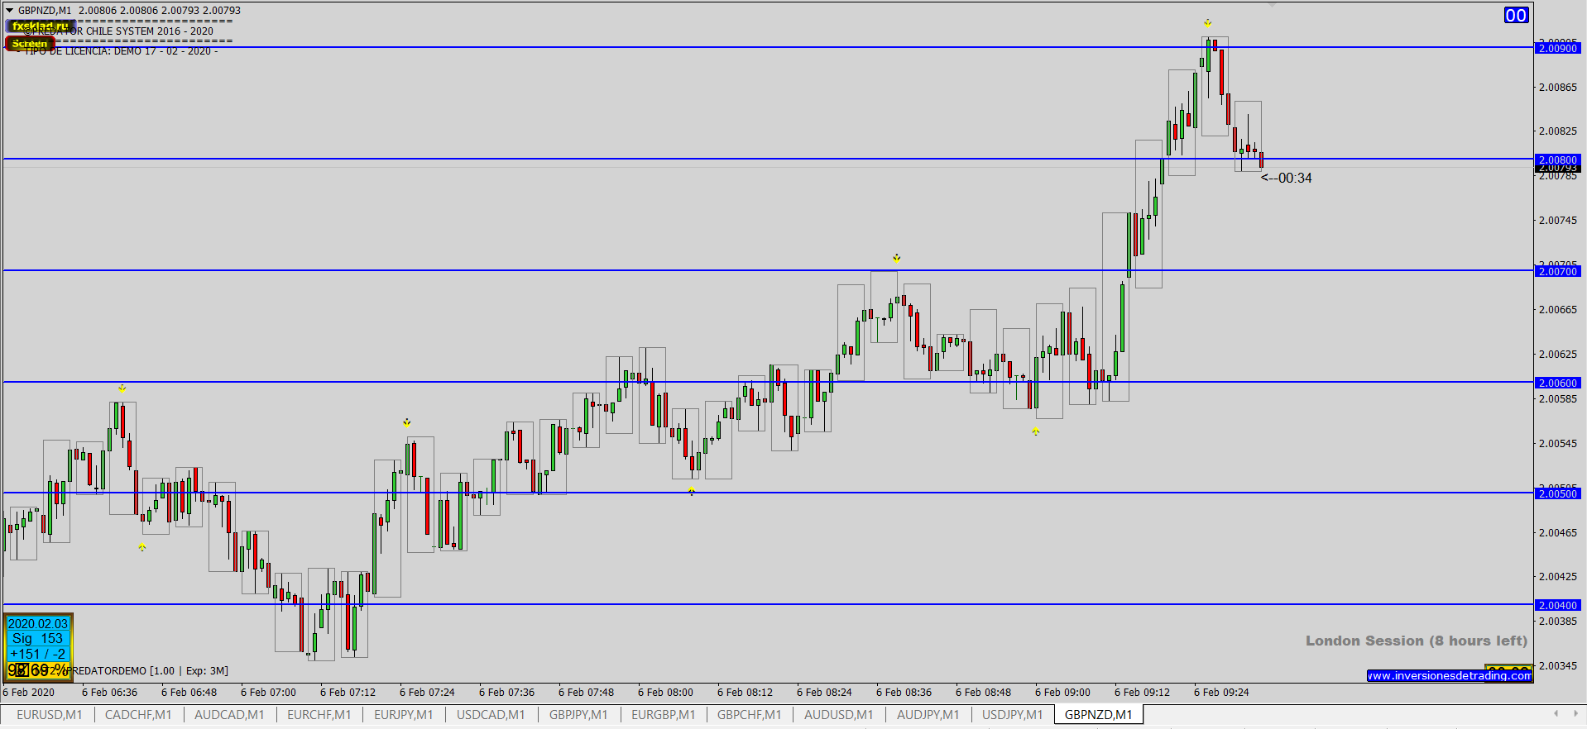The width and height of the screenshot is (1587, 729).
Task: Switch to the EURCHF,M1 chart tab
Action: [319, 714]
